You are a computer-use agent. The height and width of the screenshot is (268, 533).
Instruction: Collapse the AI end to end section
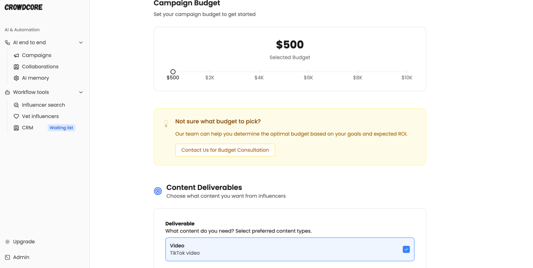(x=81, y=42)
